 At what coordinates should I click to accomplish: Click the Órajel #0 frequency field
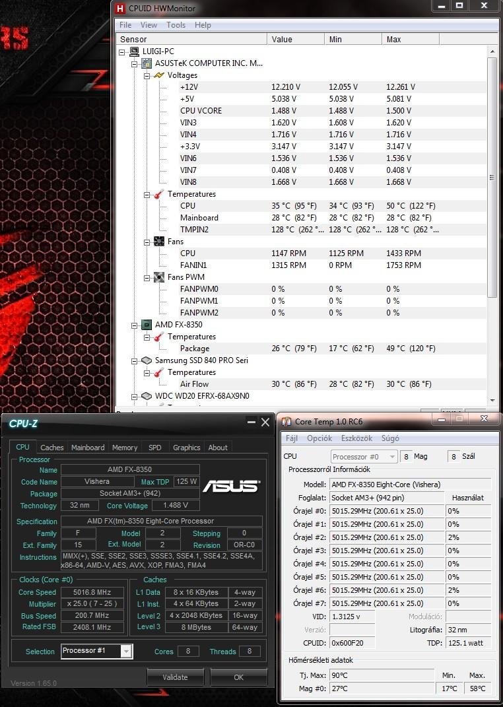(x=387, y=511)
